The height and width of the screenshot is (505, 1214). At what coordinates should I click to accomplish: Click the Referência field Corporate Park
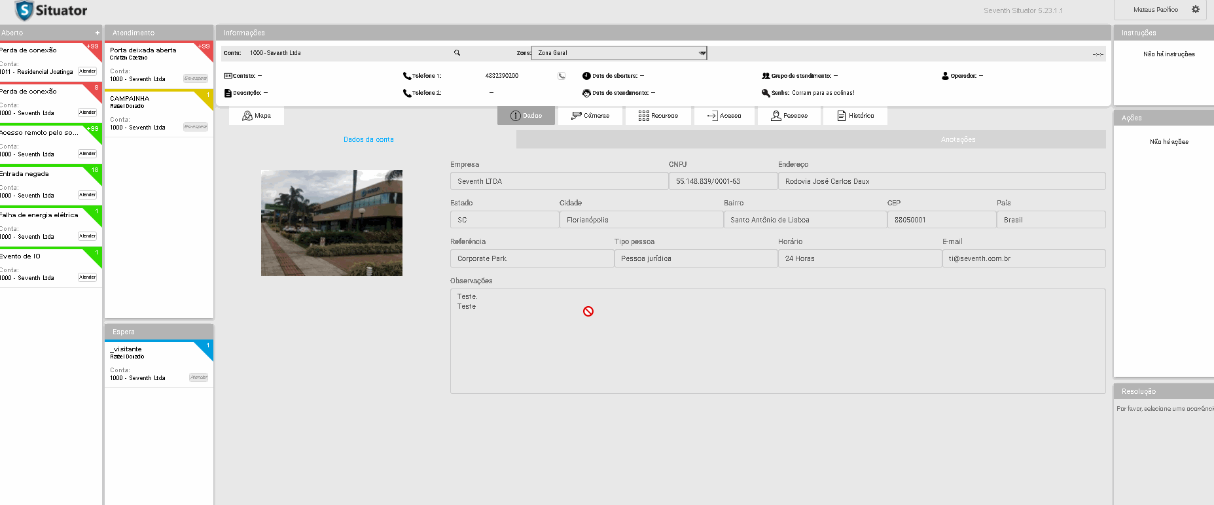pos(532,258)
